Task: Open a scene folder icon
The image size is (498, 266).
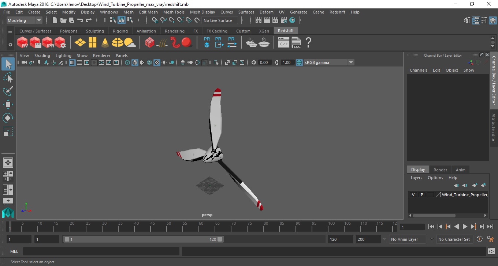Action: (63, 20)
